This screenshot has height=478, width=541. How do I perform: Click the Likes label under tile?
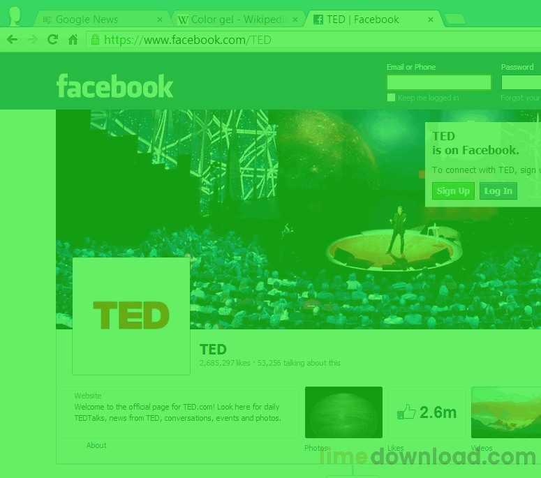395,448
